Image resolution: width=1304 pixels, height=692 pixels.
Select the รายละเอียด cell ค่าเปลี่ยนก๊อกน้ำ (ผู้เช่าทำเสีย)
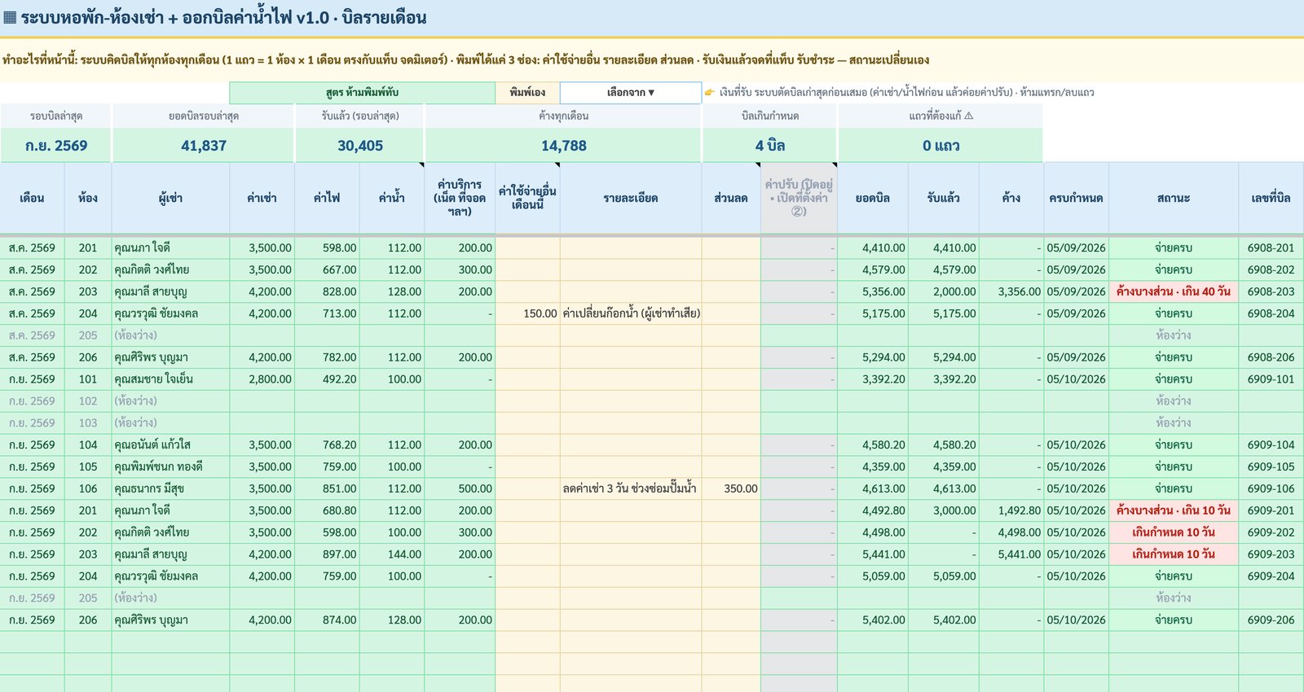pyautogui.click(x=631, y=313)
